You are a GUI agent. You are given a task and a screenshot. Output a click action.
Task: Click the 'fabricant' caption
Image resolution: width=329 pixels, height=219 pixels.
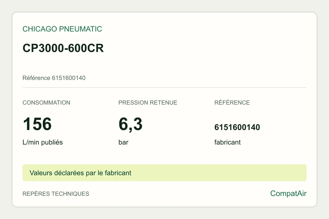pos(228,142)
